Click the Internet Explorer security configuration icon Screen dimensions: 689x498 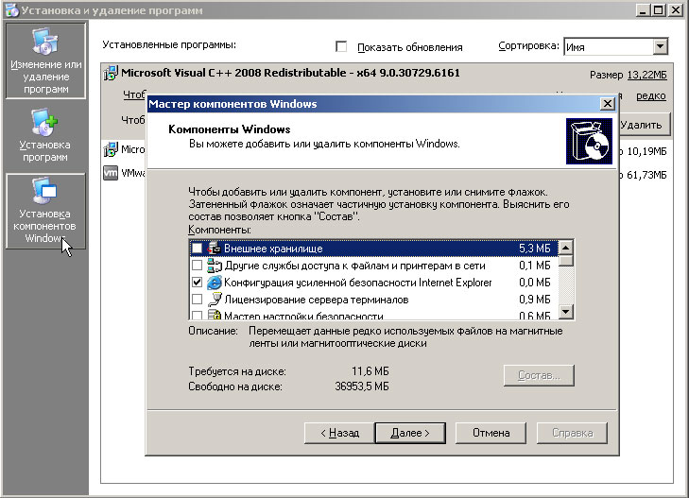(214, 283)
